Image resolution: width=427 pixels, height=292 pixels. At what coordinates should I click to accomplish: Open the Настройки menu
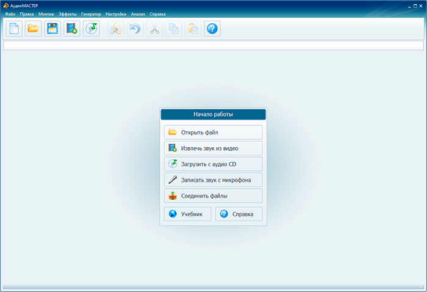[116, 14]
